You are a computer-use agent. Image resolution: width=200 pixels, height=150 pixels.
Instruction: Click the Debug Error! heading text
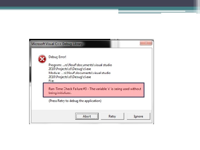[x=57, y=57]
